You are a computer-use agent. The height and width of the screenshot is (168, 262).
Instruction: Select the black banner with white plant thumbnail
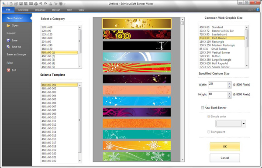137,45
